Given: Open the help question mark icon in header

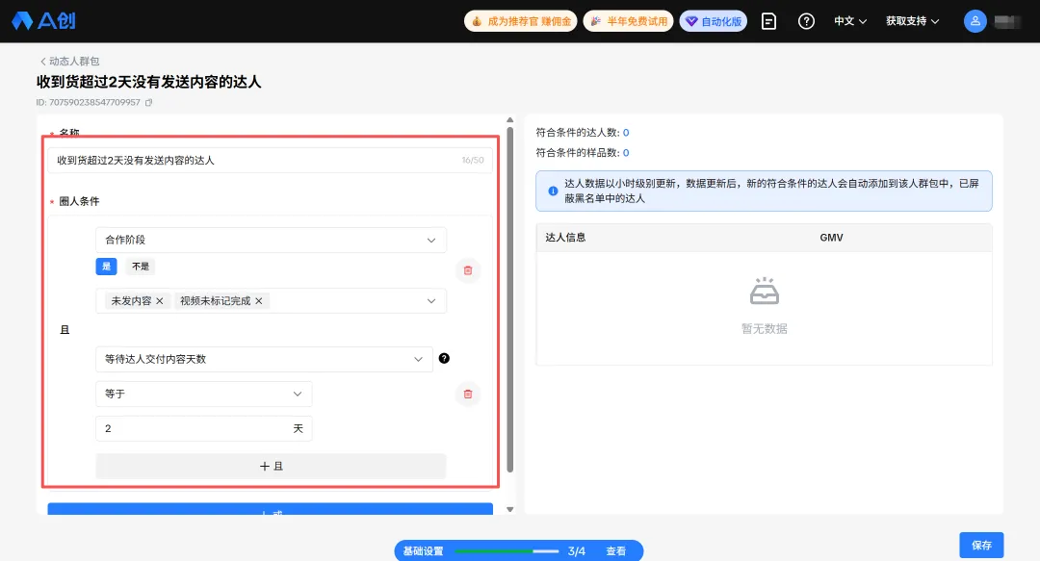Looking at the screenshot, I should [806, 21].
